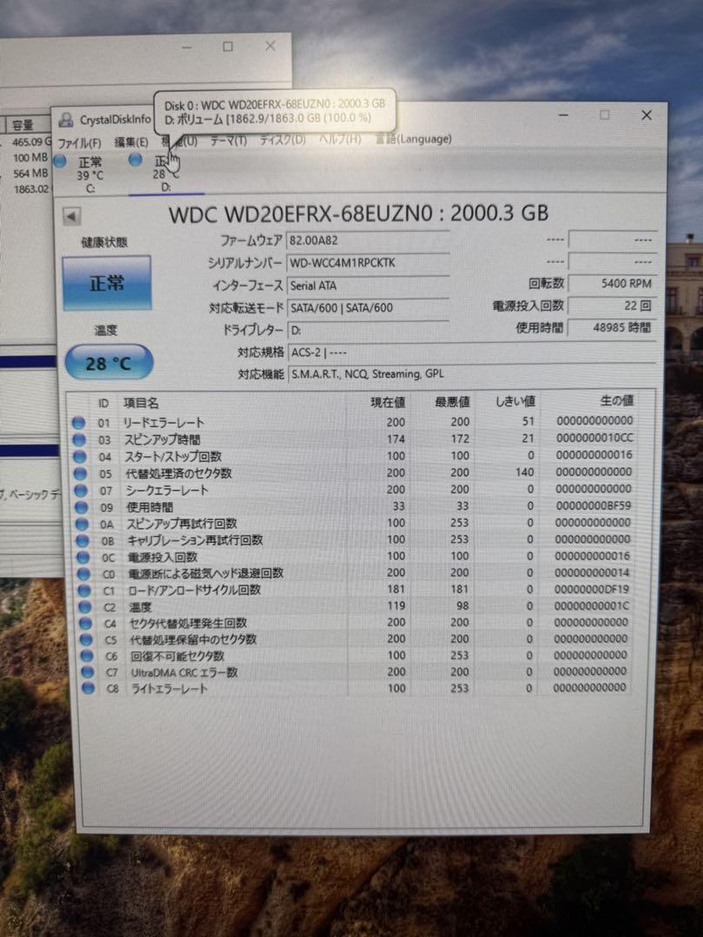Click status circle for 01 リードエラーレート
Viewport: 703px width, 937px height.
coord(78,423)
